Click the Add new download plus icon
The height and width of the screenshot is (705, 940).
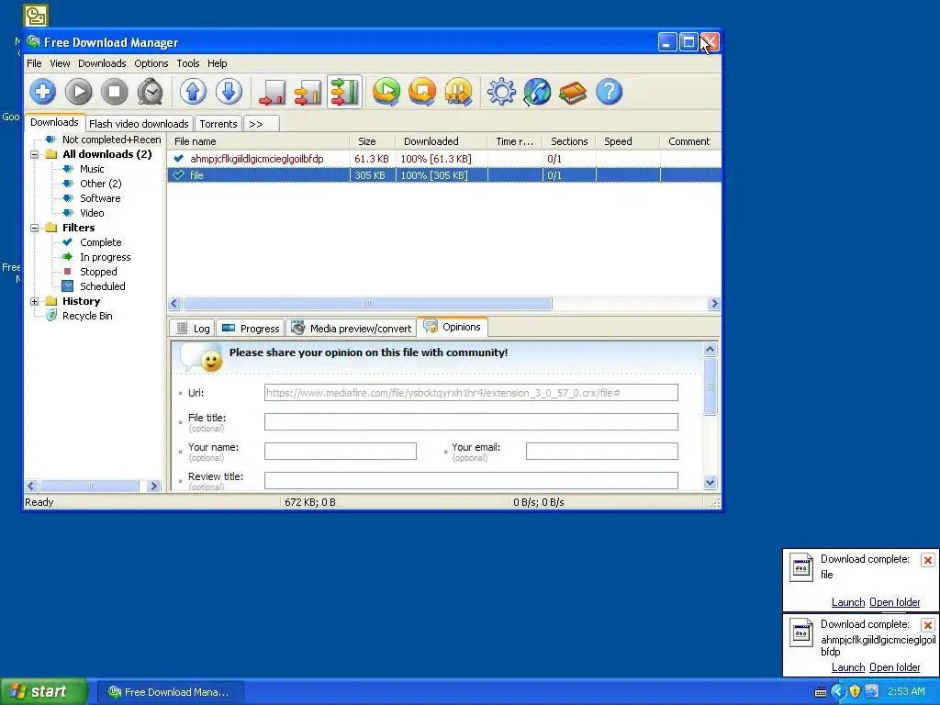click(x=42, y=92)
